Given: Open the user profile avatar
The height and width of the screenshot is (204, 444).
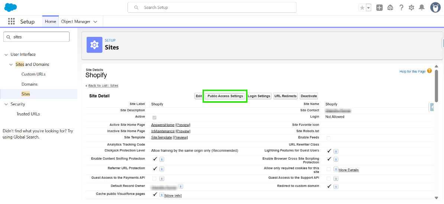Looking at the screenshot, I should (435, 7).
